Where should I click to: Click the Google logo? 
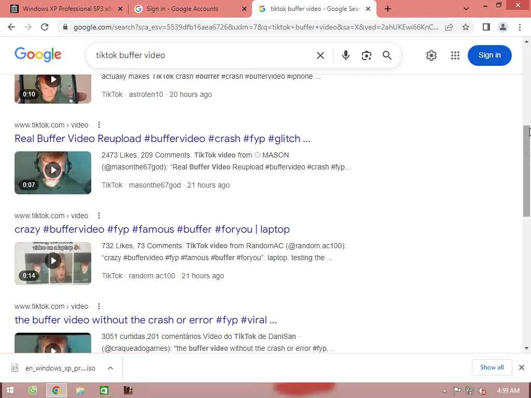[x=38, y=54]
